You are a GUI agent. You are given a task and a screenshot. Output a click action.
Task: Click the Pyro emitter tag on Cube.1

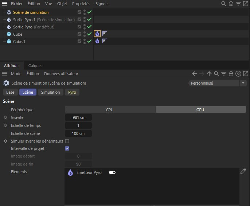point(97,41)
